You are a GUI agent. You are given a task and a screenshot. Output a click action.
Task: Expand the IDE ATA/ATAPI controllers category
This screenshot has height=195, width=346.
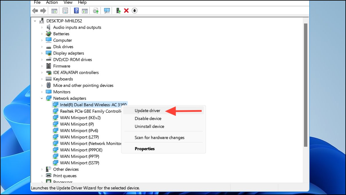[42, 73]
